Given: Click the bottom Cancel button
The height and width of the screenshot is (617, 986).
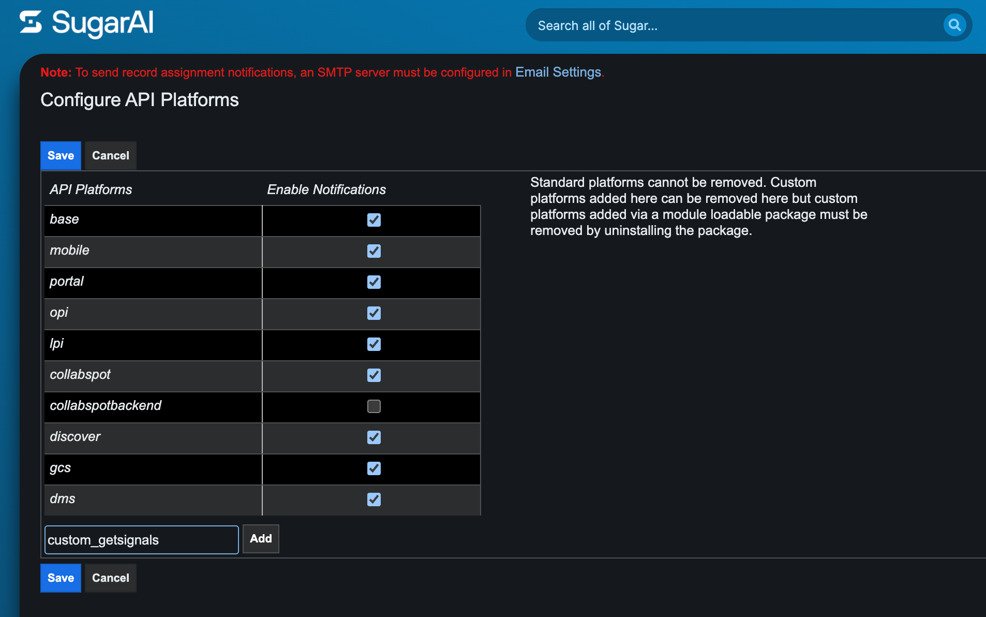Looking at the screenshot, I should pyautogui.click(x=111, y=578).
